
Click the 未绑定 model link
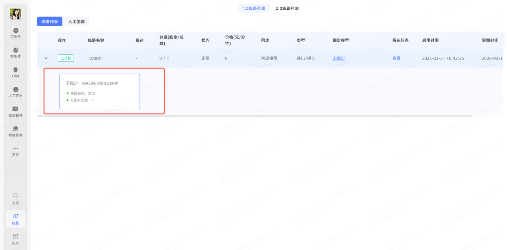[338, 58]
